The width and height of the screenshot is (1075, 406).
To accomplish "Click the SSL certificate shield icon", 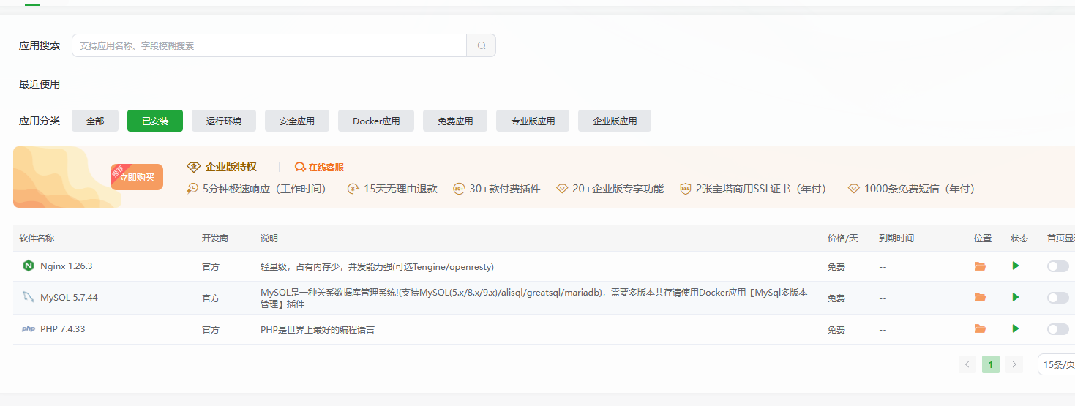I will 686,189.
